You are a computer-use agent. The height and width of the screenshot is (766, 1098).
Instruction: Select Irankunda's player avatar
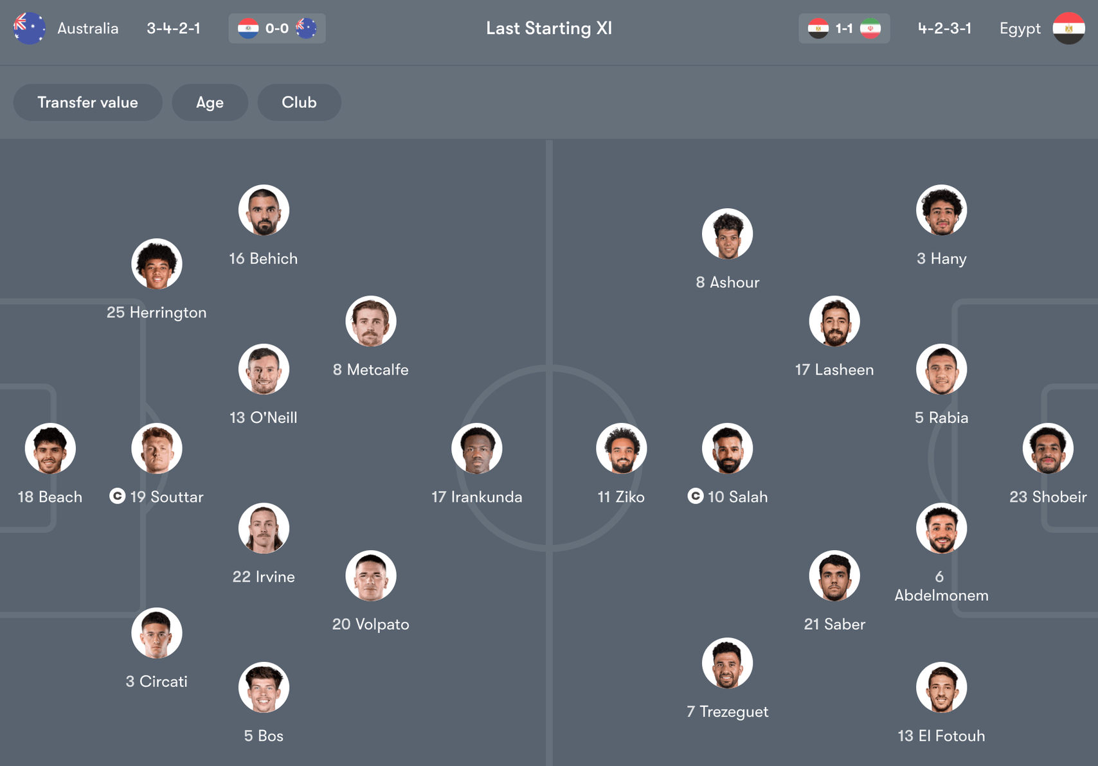click(476, 449)
